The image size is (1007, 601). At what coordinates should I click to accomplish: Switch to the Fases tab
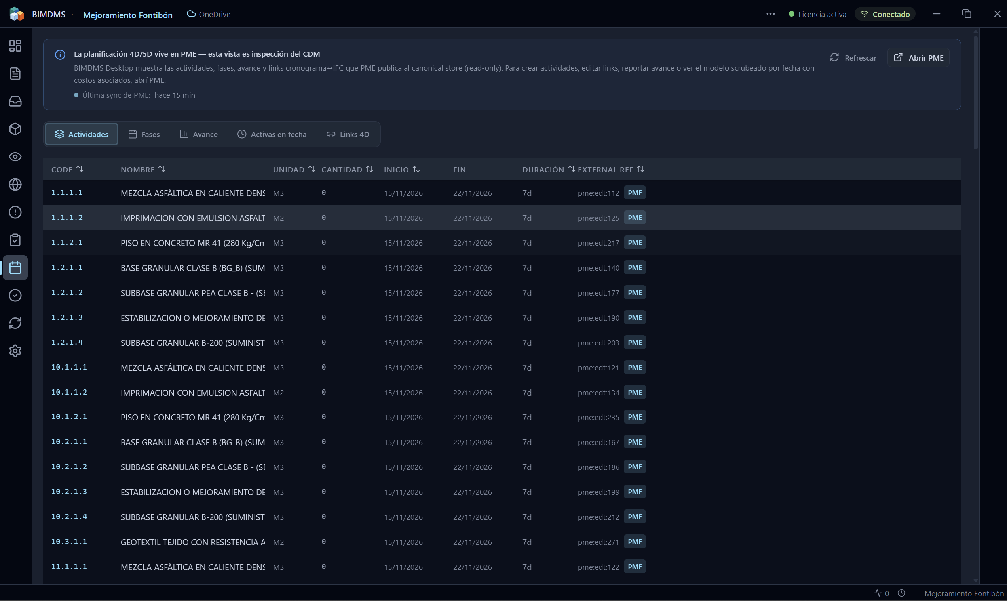(x=144, y=134)
